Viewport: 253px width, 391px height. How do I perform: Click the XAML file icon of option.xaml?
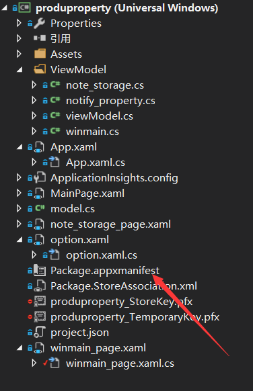tap(39, 240)
